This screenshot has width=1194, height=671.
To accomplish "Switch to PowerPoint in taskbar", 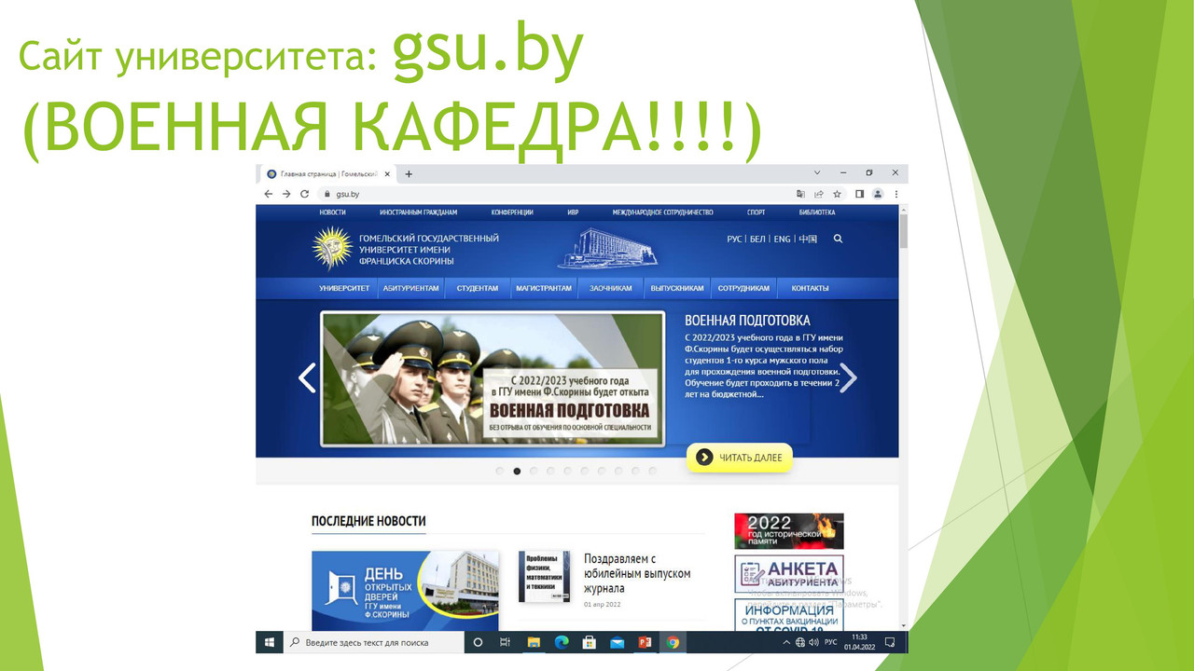I will click(x=645, y=642).
